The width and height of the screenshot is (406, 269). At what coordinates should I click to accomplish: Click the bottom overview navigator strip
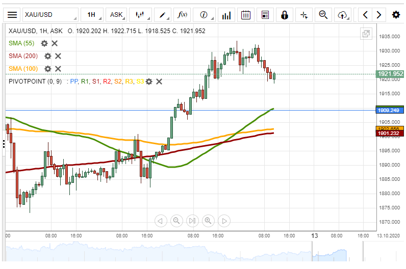(x=204, y=253)
